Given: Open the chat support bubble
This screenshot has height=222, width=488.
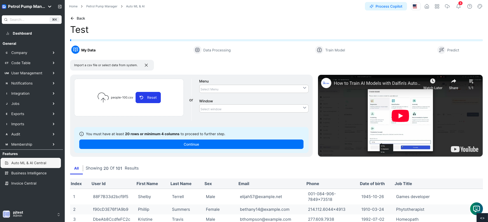Looking at the screenshot, I should coord(477,209).
